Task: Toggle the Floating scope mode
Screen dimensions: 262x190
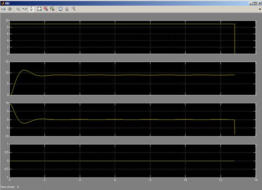Action: 60,9
